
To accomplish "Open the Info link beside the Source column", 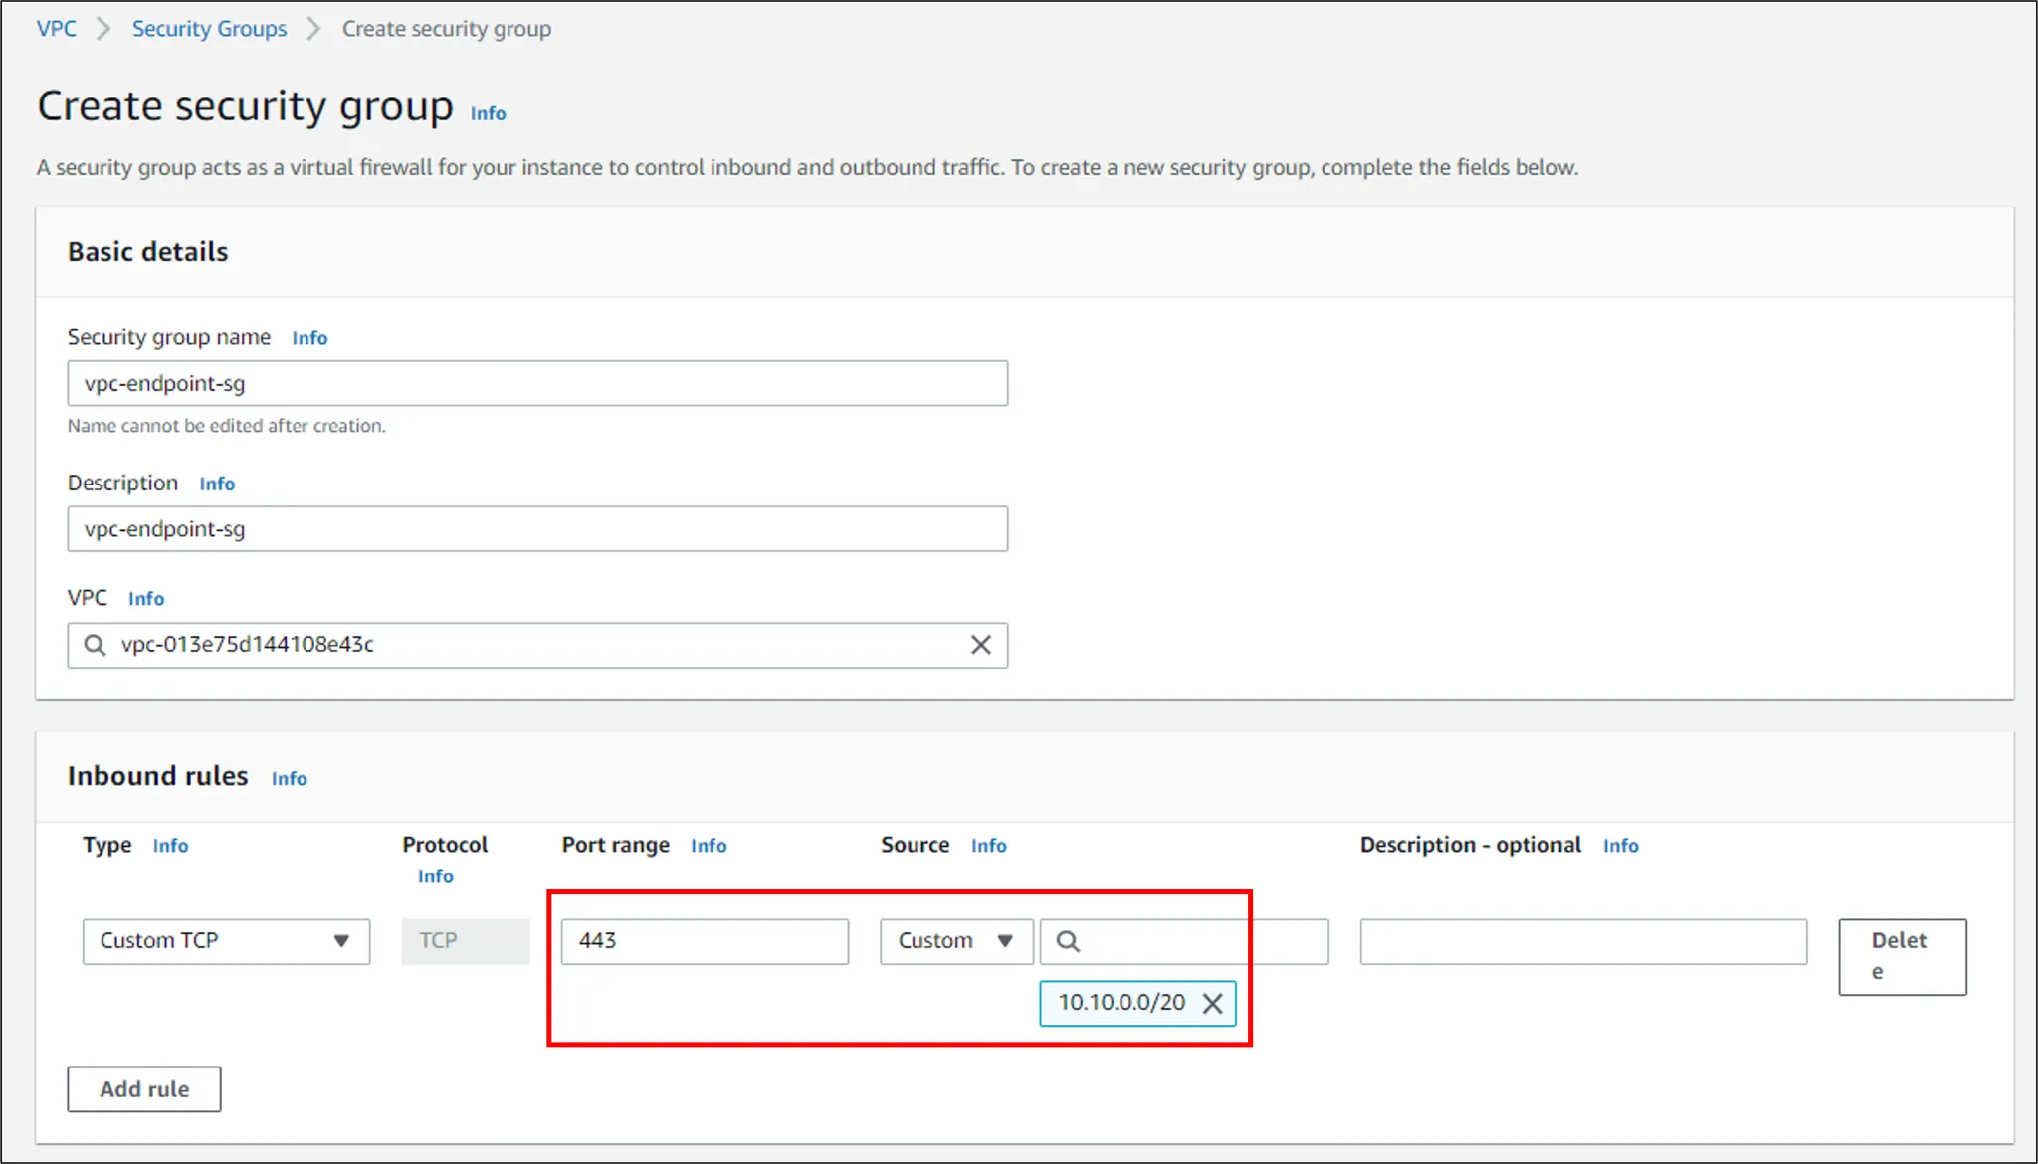I will point(988,846).
